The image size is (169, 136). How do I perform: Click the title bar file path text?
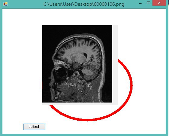point(84,4)
